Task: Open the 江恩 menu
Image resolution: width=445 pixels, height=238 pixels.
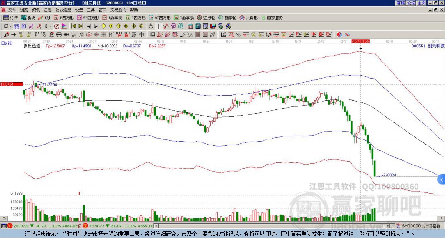Action: tap(47, 10)
